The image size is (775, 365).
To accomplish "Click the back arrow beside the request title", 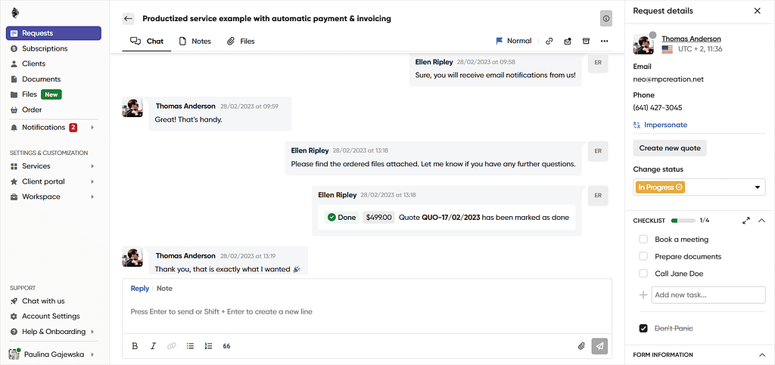I will [x=129, y=19].
